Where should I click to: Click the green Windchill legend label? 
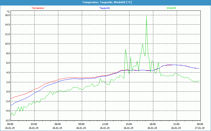pyautogui.click(x=171, y=8)
